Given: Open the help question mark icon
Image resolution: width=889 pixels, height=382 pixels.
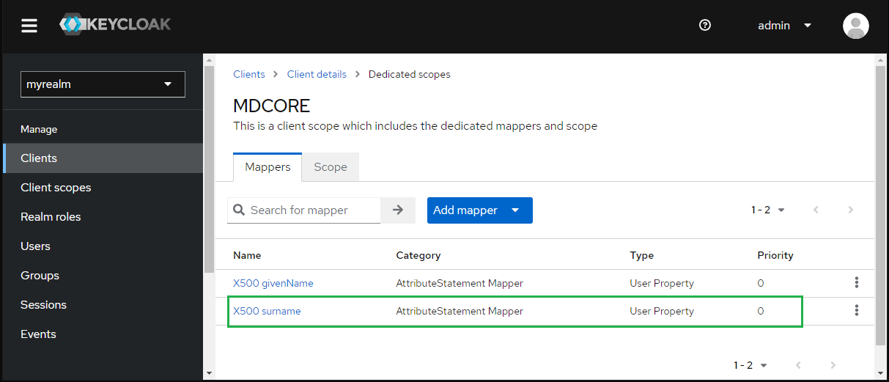Looking at the screenshot, I should click(x=705, y=25).
